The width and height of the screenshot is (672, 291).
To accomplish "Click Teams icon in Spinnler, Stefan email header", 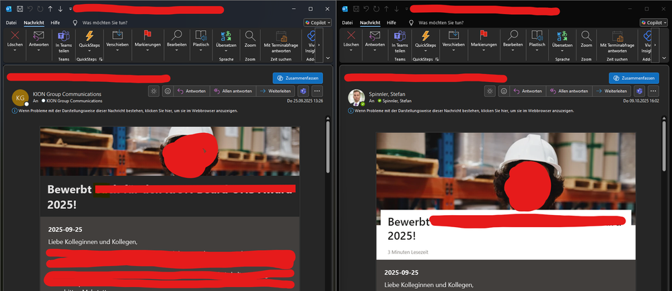I will point(640,91).
